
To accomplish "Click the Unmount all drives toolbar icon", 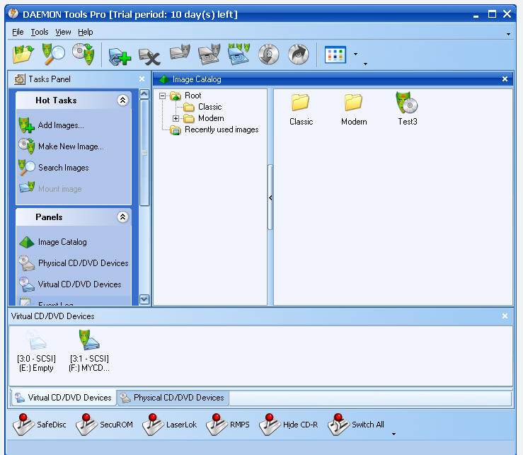I will pos(238,53).
